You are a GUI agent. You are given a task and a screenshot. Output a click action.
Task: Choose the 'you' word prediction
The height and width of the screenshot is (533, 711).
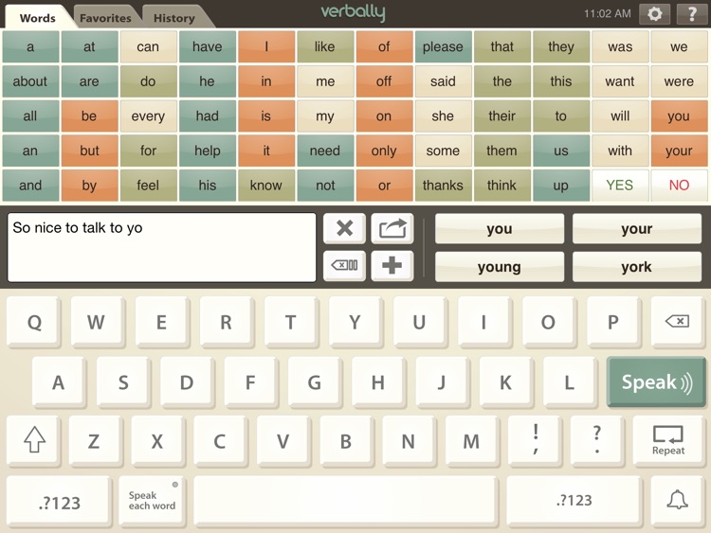500,229
